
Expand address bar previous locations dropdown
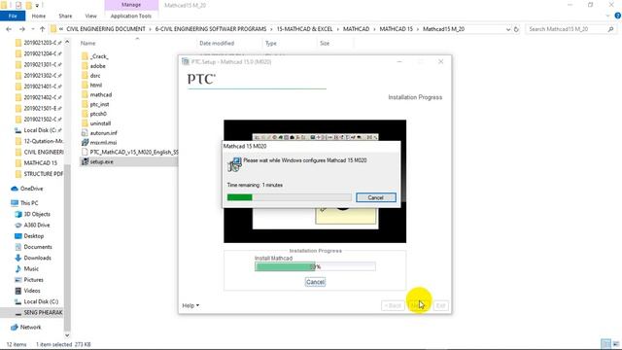(x=508, y=29)
